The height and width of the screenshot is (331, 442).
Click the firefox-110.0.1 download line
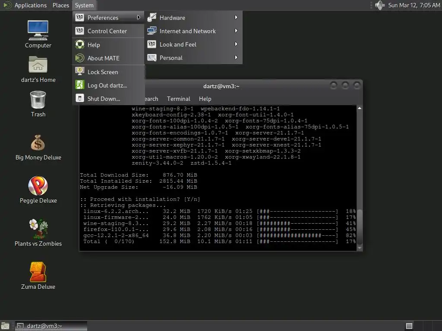[219, 229]
